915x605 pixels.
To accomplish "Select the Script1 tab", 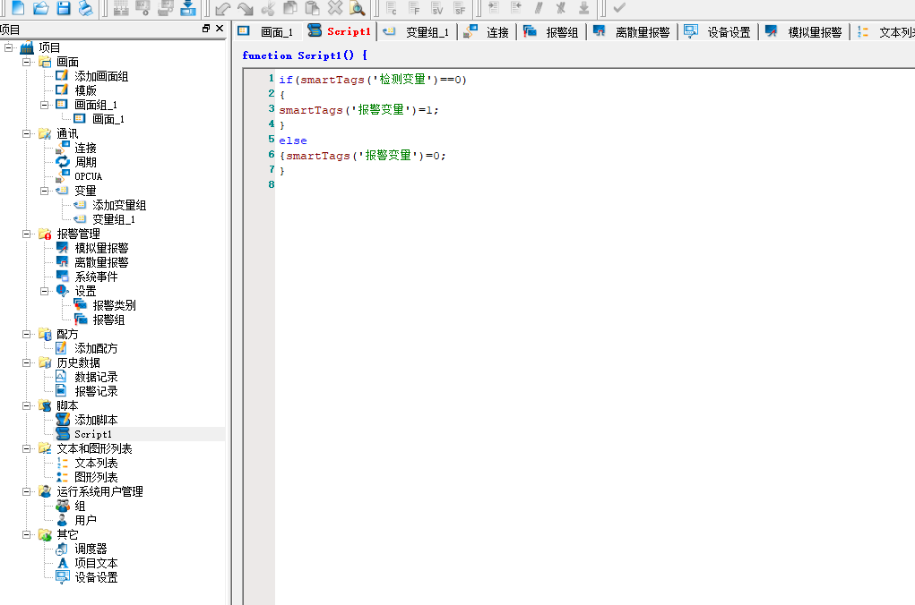I will coord(339,31).
